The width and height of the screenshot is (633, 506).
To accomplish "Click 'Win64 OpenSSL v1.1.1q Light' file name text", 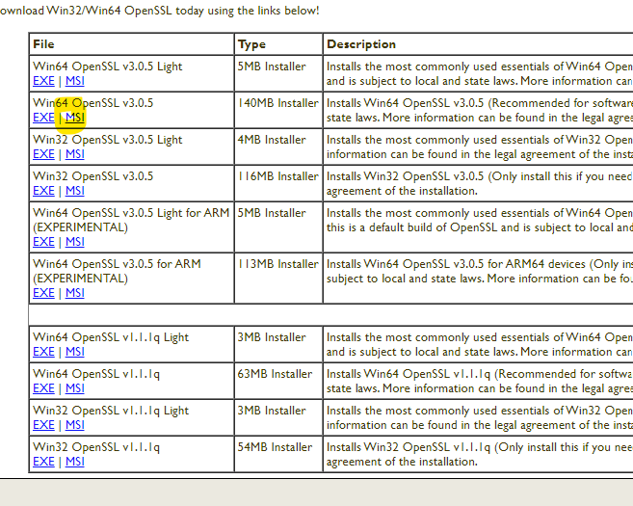I will point(111,337).
